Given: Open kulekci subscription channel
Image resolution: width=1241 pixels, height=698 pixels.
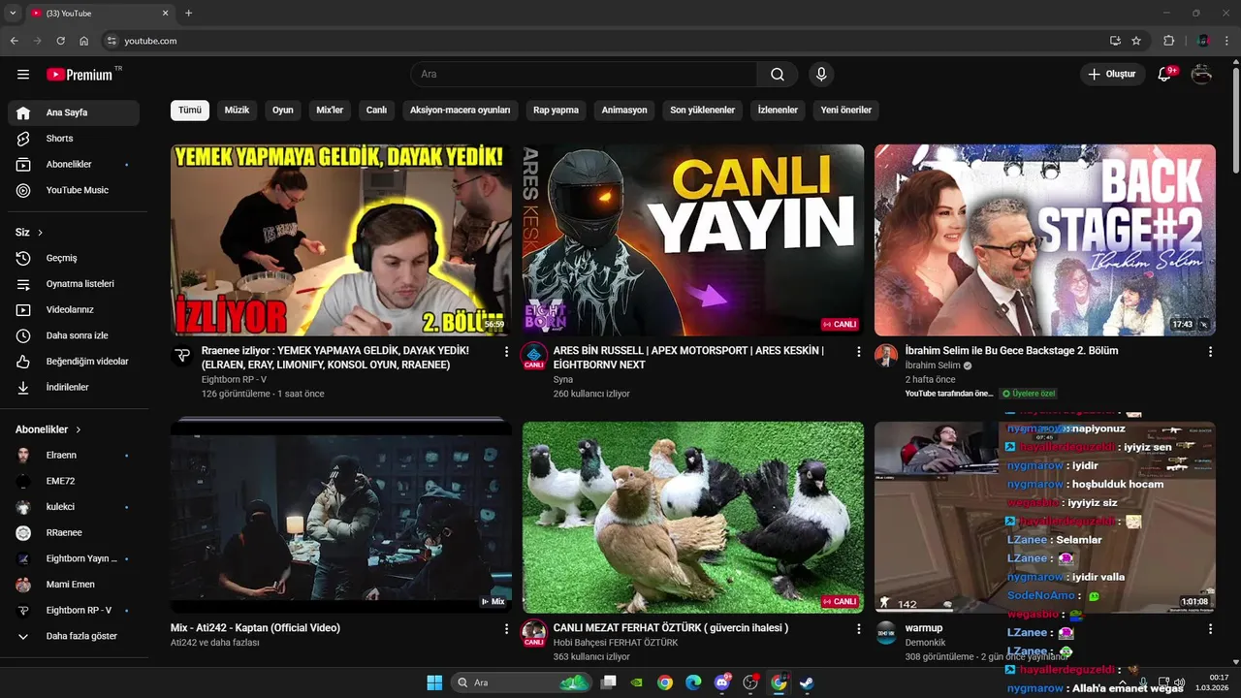Looking at the screenshot, I should click(74, 507).
